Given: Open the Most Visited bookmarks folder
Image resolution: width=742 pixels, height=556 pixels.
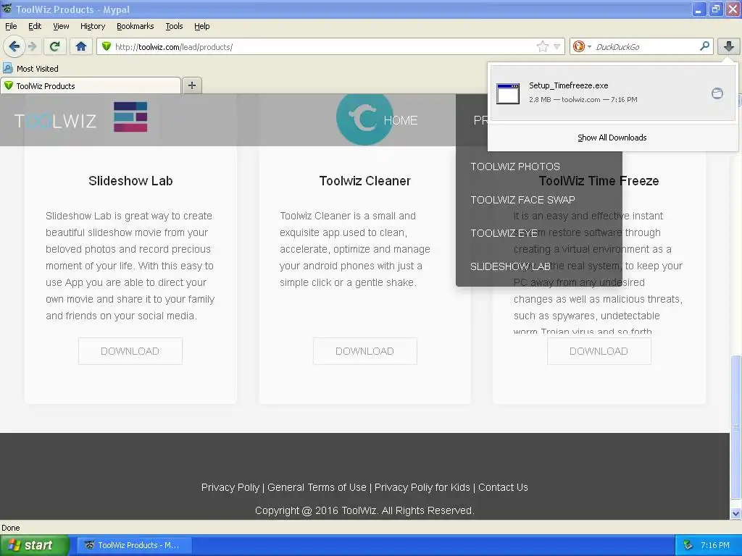Looking at the screenshot, I should point(30,69).
